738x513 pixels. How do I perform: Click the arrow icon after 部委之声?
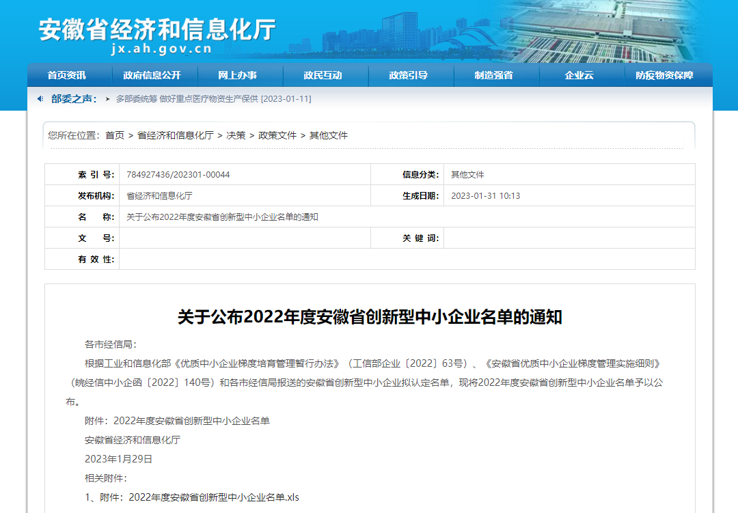coord(107,98)
